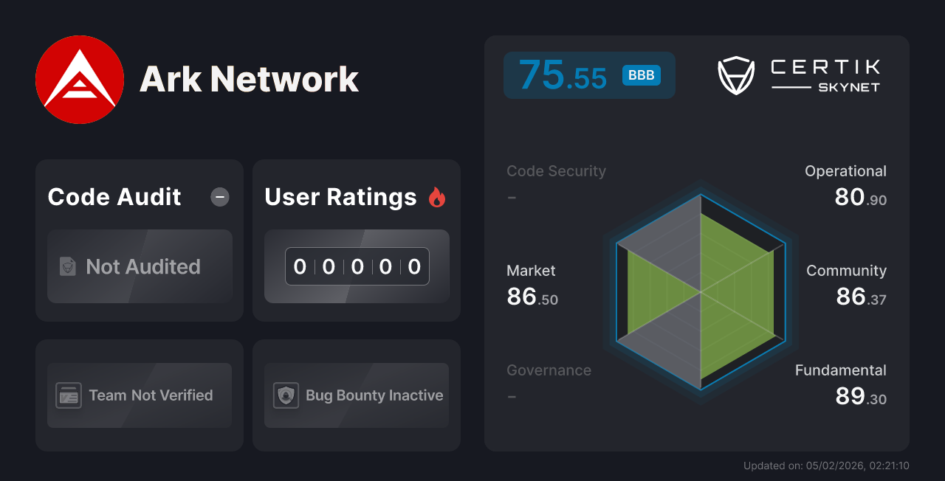The image size is (945, 481).
Task: Click the shield icon next to Not Audited
Action: [x=66, y=266]
